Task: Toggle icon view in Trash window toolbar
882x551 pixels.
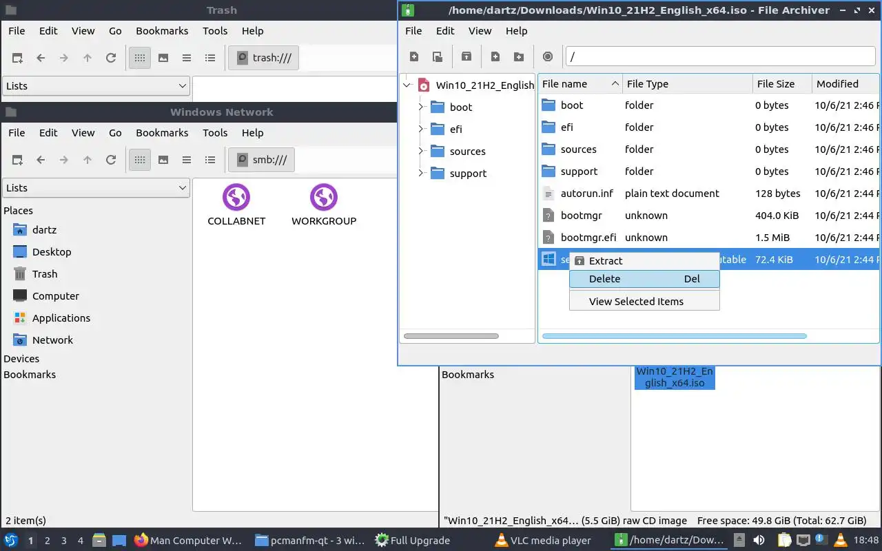Action: [140, 58]
